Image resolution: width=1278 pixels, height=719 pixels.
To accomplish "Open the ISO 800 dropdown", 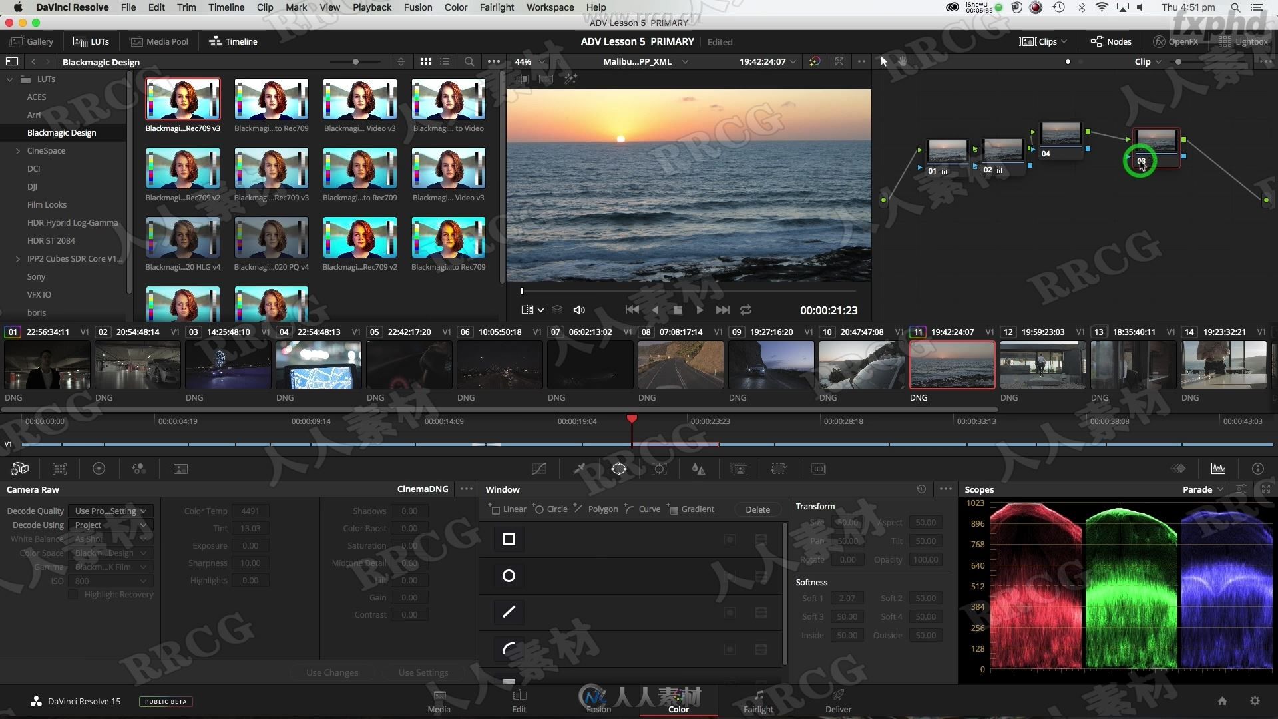I will coord(111,581).
